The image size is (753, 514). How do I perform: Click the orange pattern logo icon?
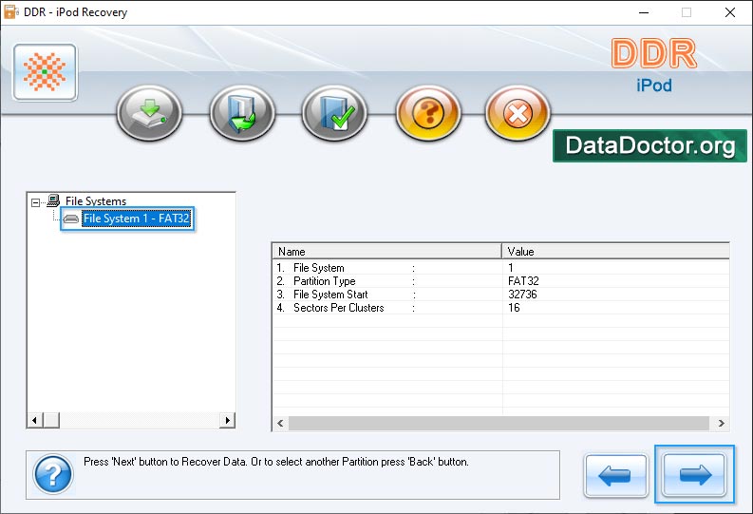tap(46, 72)
